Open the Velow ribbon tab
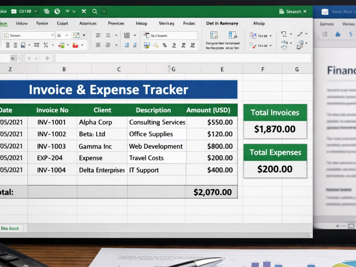356x267 pixels. 22,23
